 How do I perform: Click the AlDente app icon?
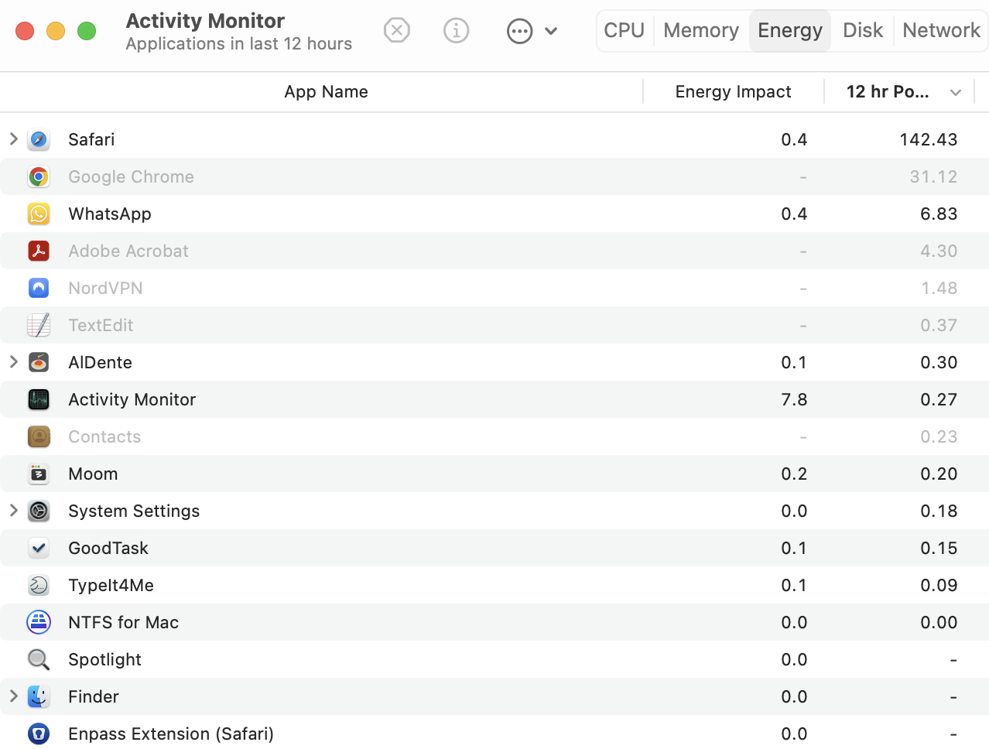(39, 362)
